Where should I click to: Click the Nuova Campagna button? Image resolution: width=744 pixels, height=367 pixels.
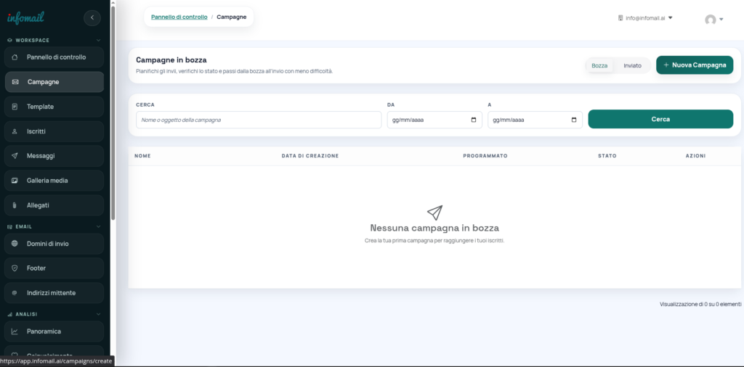pos(694,65)
